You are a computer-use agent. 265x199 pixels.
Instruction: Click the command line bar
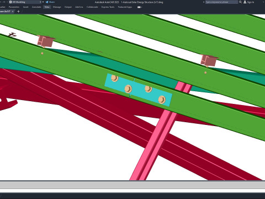[x=132, y=185]
